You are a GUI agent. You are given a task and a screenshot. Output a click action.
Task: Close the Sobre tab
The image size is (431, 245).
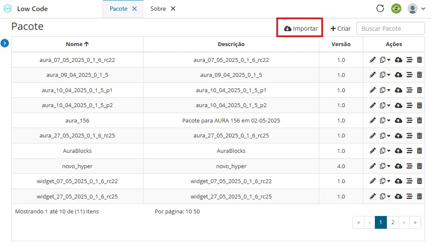coord(173,9)
